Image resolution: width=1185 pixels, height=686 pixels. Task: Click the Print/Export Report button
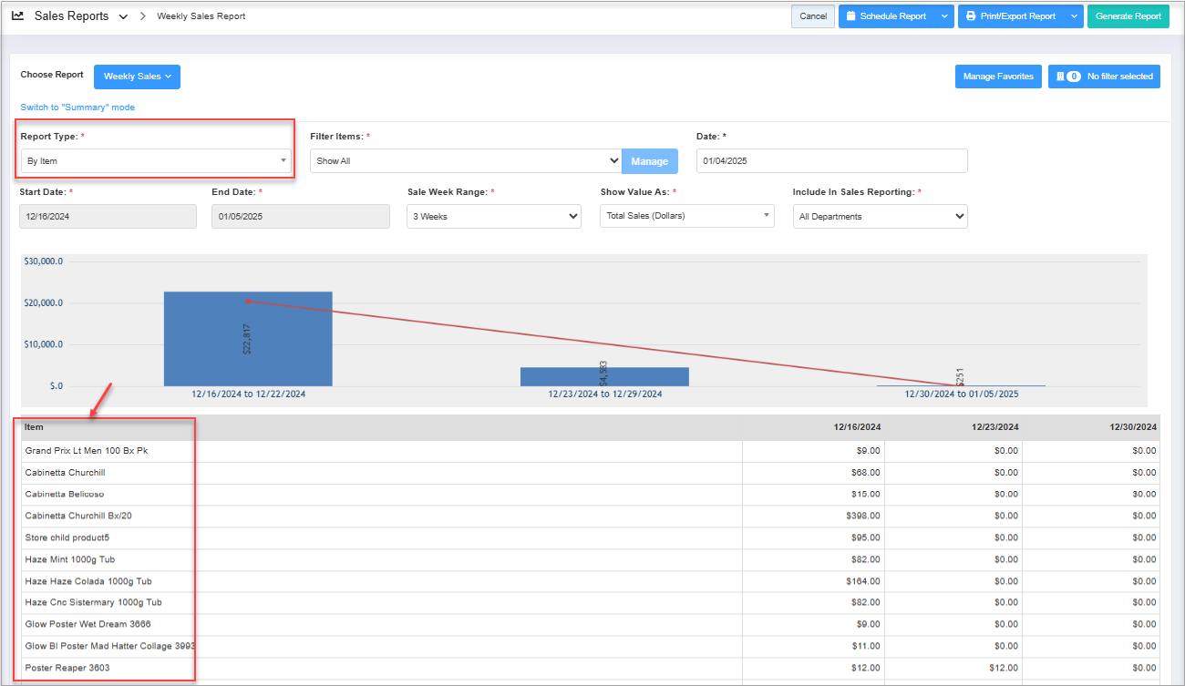click(1011, 16)
